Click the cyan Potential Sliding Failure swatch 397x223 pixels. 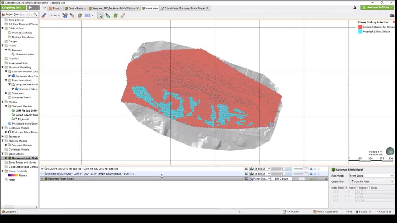[360, 32]
